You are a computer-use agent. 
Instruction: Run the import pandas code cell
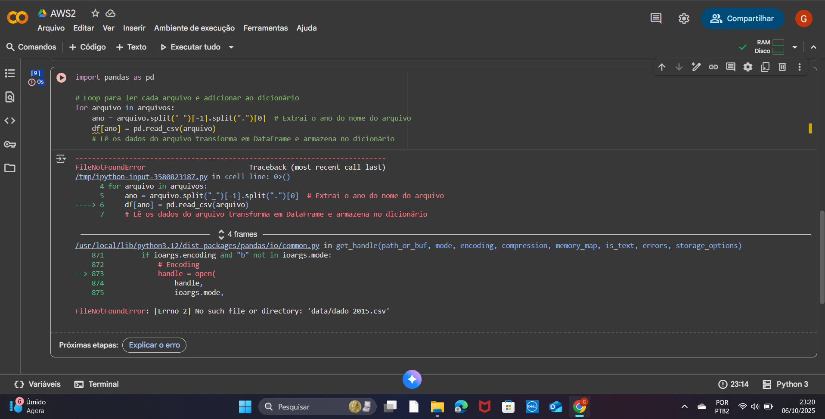coord(62,78)
